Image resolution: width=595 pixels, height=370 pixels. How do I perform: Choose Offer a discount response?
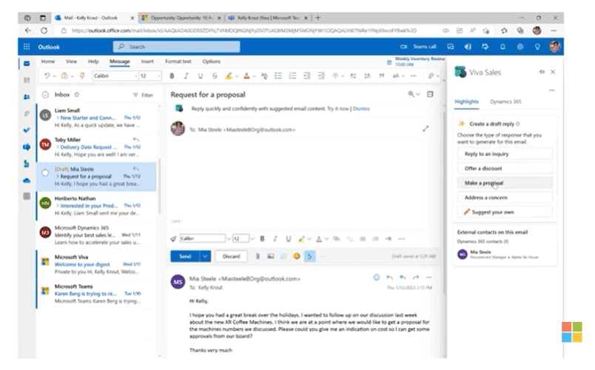pyautogui.click(x=505, y=168)
